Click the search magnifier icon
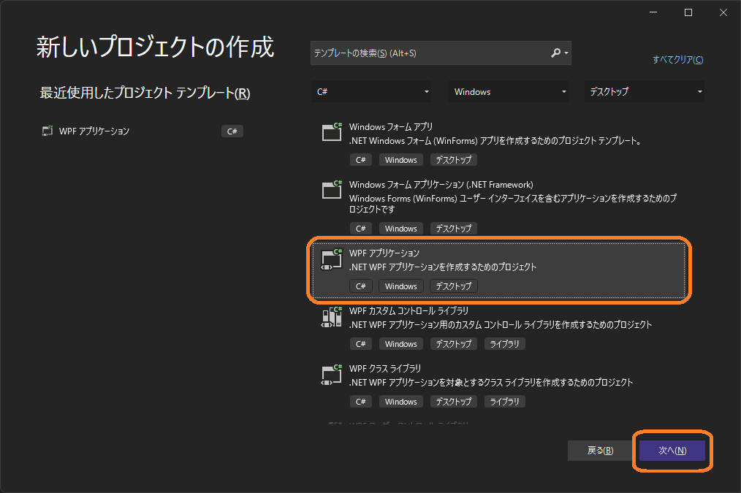This screenshot has width=741, height=493. click(x=555, y=53)
